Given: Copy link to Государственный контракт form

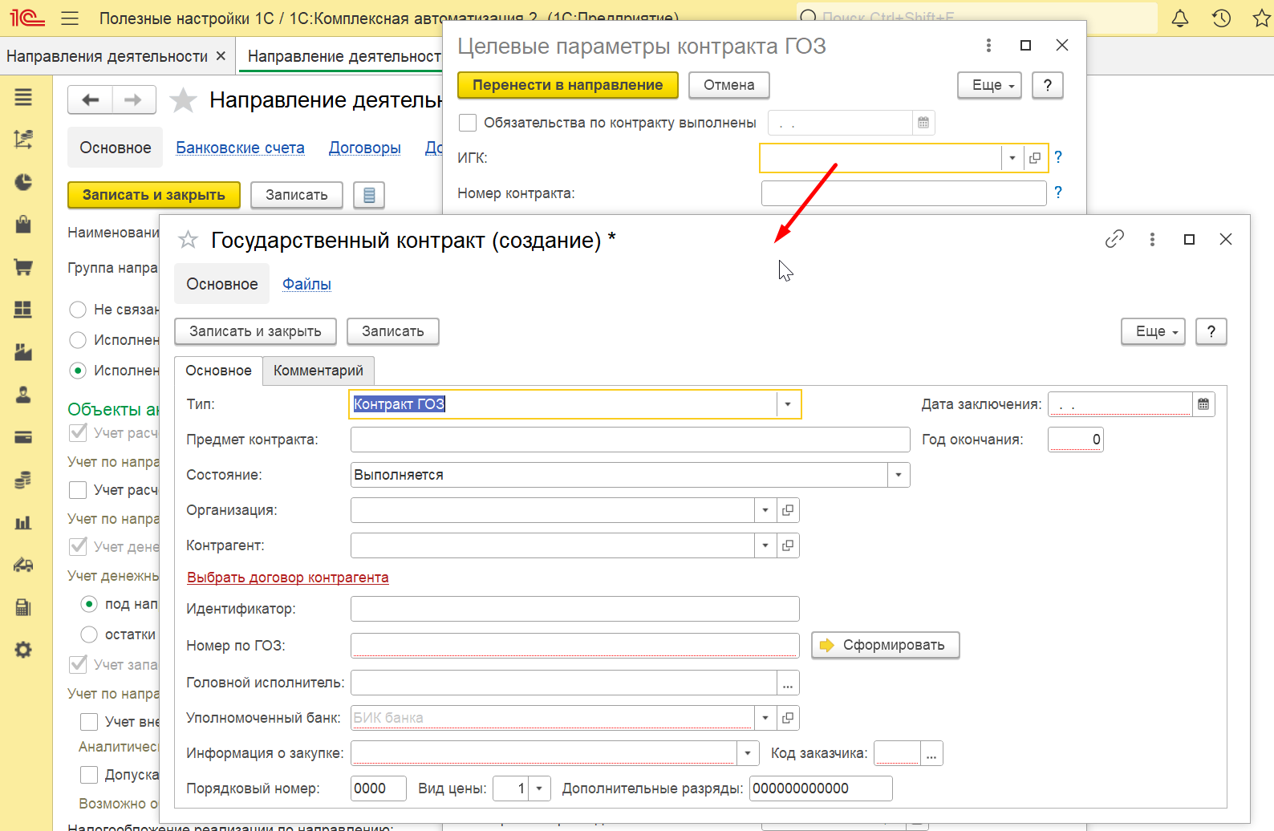Looking at the screenshot, I should (x=1114, y=239).
